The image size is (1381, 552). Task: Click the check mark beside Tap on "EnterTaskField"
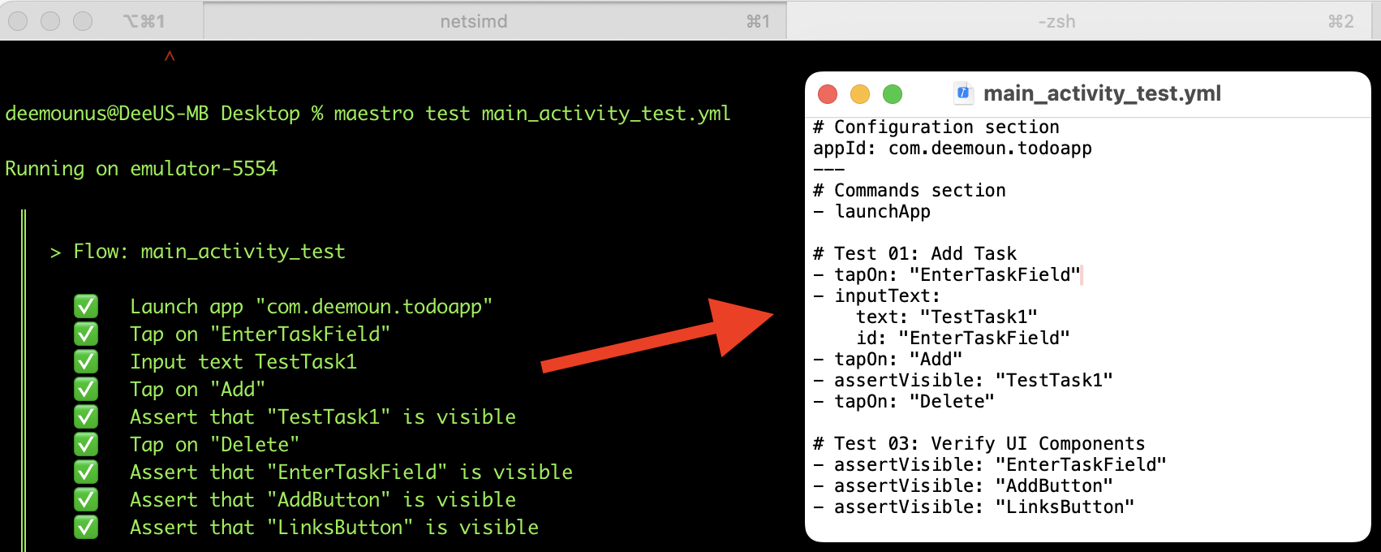tap(86, 334)
